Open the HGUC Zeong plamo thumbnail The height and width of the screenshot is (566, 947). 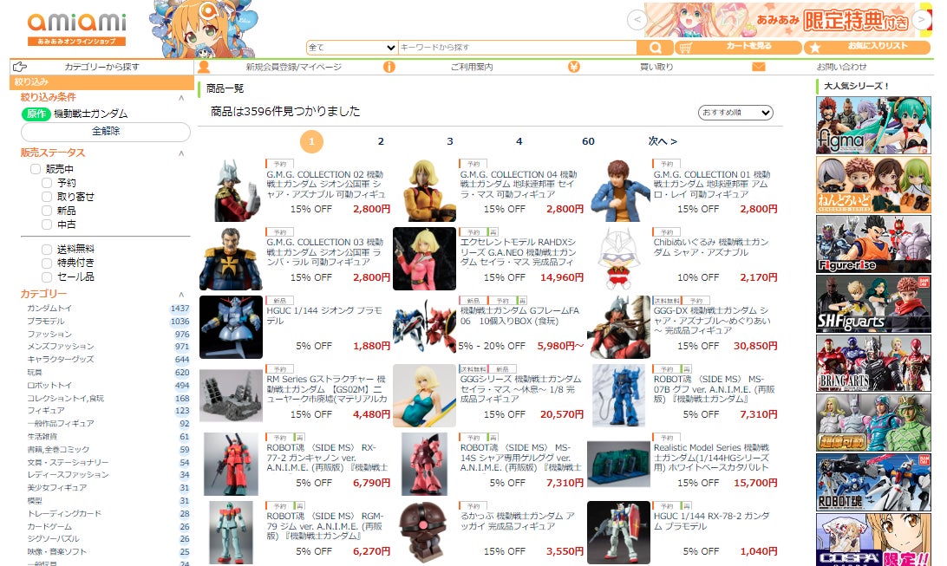click(x=231, y=327)
